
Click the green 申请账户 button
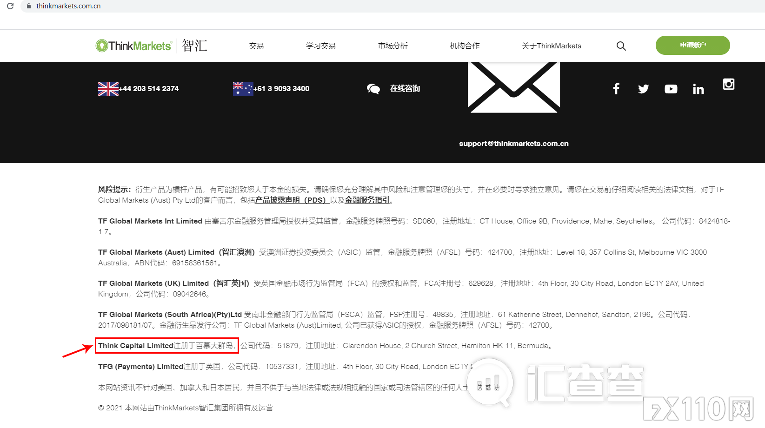point(692,45)
